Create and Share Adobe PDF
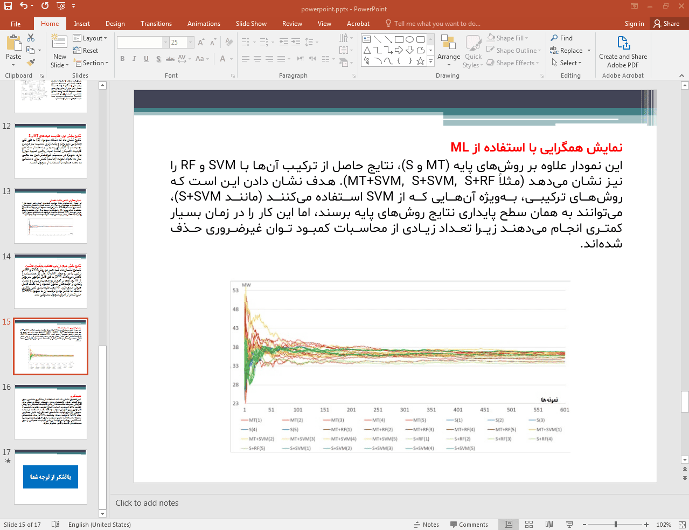Screen dimensions: 689x530 [x=623, y=52]
